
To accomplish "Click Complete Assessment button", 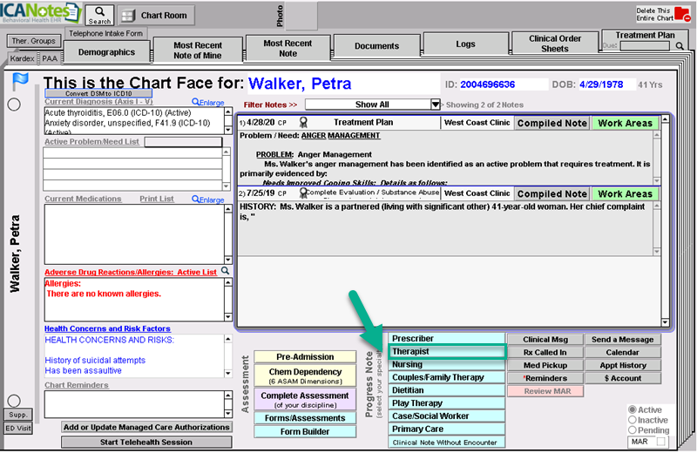I will pos(305,399).
